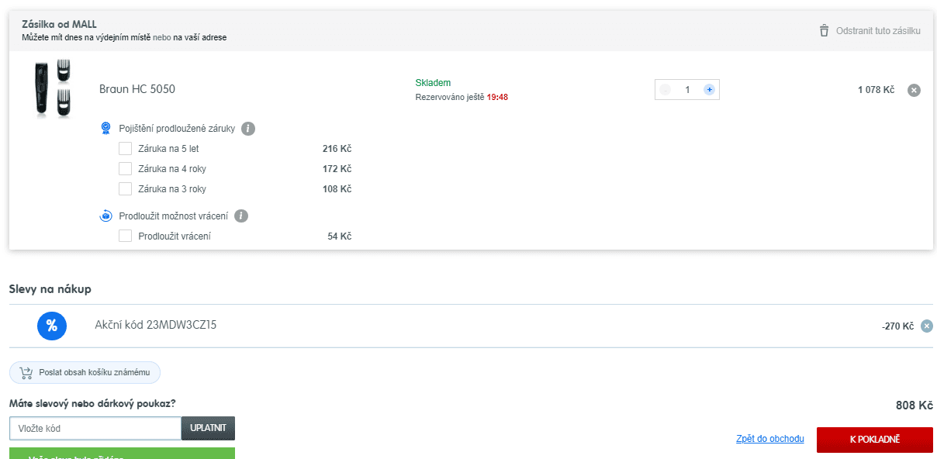Click the quantity field showing 1
The height and width of the screenshot is (459, 937).
pos(687,90)
